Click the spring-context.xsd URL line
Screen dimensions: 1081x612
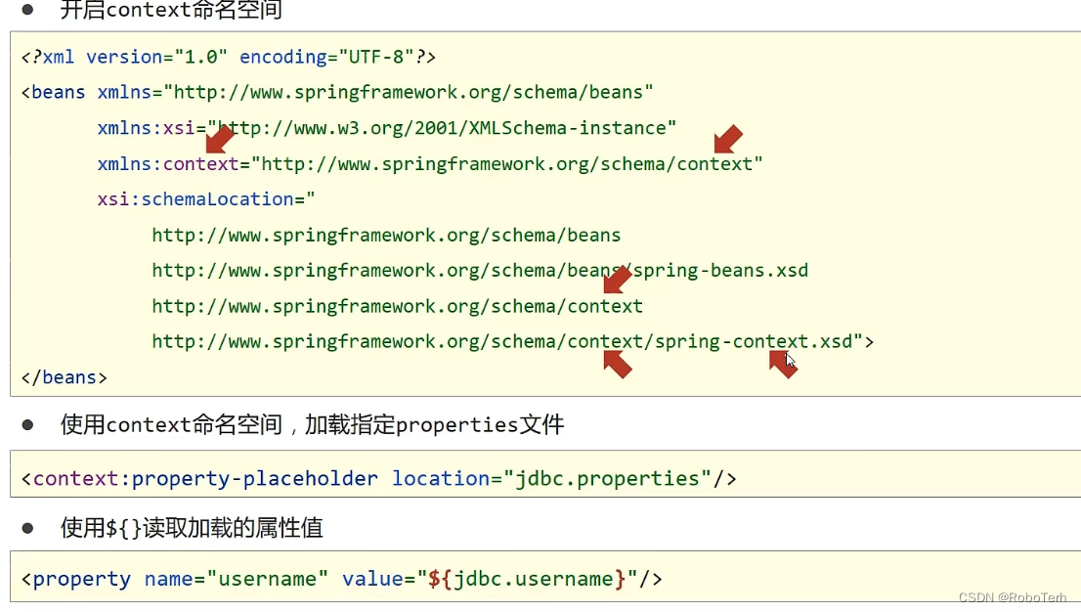513,341
